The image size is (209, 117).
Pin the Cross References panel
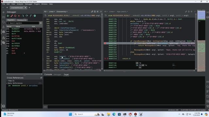[x=41, y=78]
